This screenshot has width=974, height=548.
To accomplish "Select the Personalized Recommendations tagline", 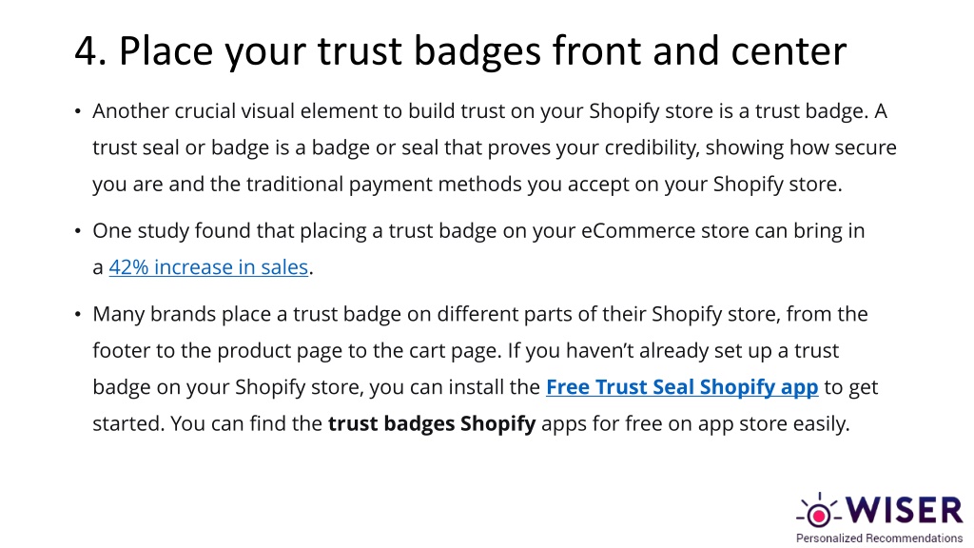I will (x=879, y=538).
